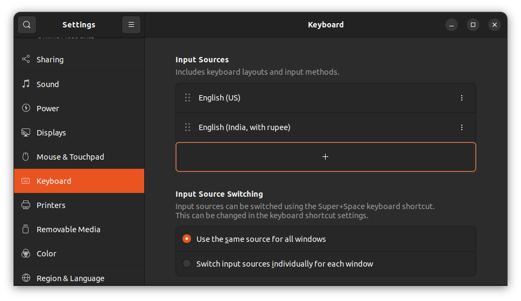This screenshot has width=521, height=301.
Task: Open the hamburger menu in Settings header
Action: pyautogui.click(x=131, y=25)
